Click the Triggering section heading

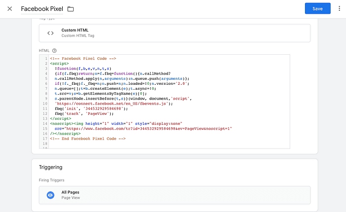[50, 167]
